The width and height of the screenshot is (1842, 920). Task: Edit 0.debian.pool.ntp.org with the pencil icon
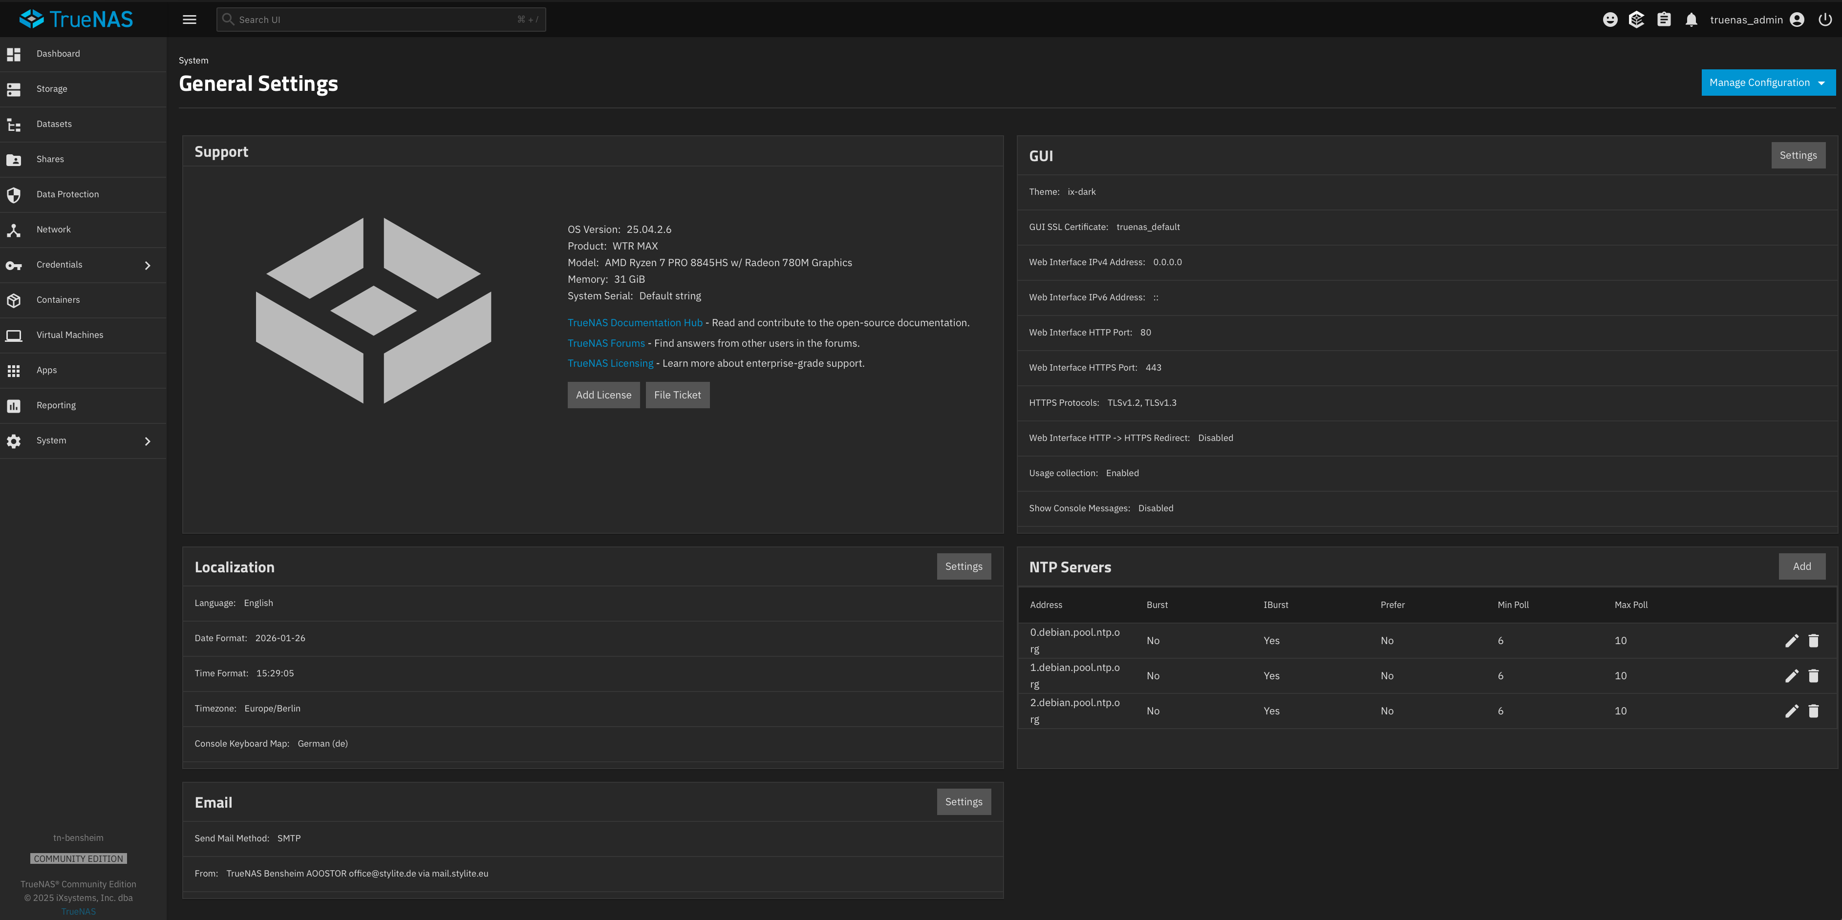pyautogui.click(x=1792, y=641)
